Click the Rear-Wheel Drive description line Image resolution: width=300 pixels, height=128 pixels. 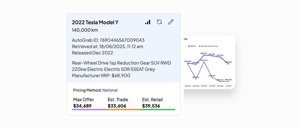121,63
